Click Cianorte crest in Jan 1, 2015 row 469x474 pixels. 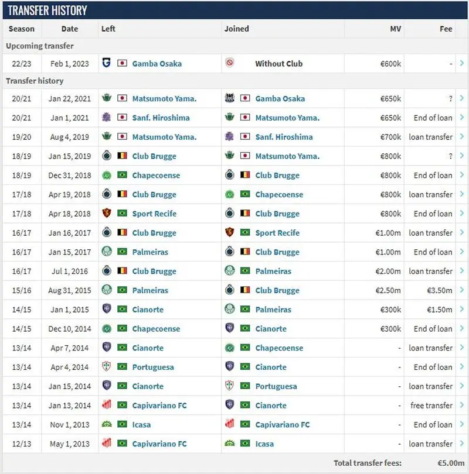click(x=106, y=308)
